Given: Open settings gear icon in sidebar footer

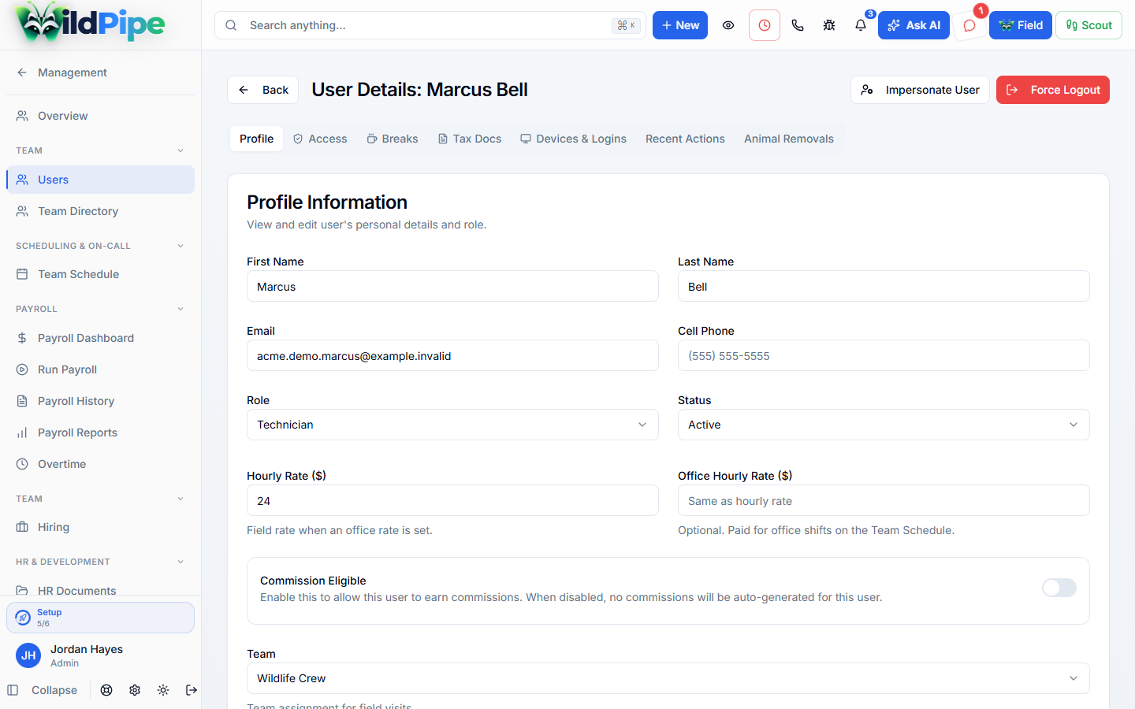Looking at the screenshot, I should tap(135, 690).
